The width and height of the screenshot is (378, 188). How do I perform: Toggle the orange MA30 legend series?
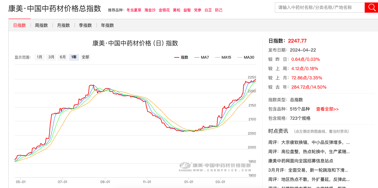click(x=245, y=57)
